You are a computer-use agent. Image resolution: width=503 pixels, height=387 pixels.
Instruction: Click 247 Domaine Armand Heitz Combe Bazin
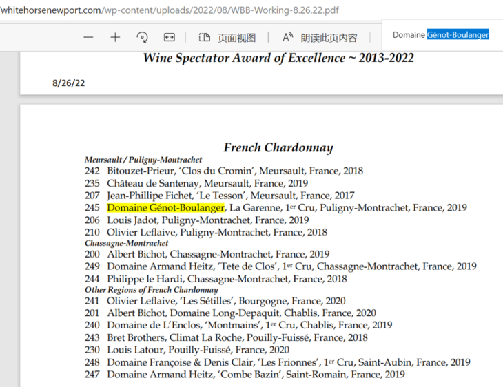click(245, 374)
